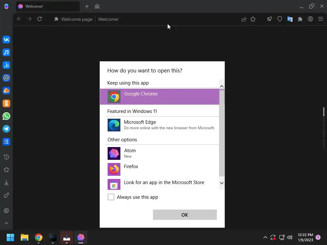Switch to the Atom browser taskbar icon

tap(81, 237)
